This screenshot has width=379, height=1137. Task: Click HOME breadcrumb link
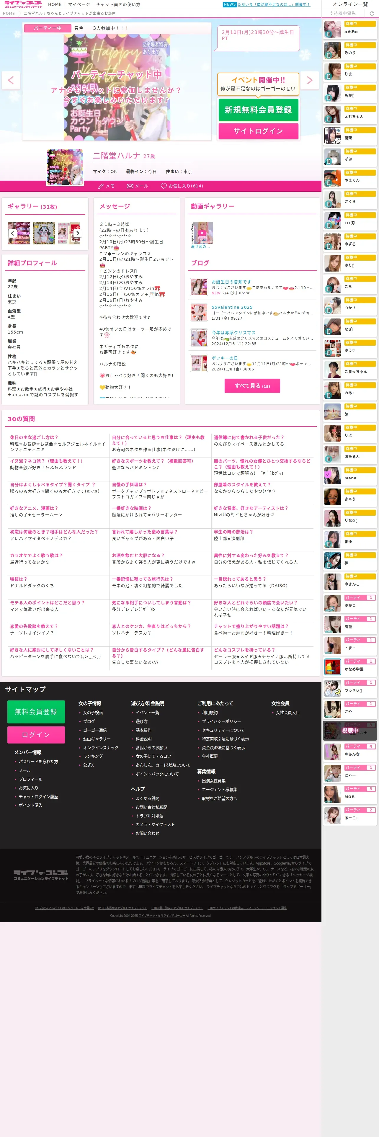(9, 14)
